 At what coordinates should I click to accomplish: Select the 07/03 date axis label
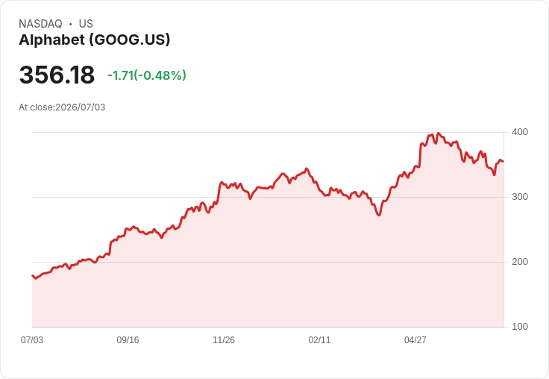(32, 340)
